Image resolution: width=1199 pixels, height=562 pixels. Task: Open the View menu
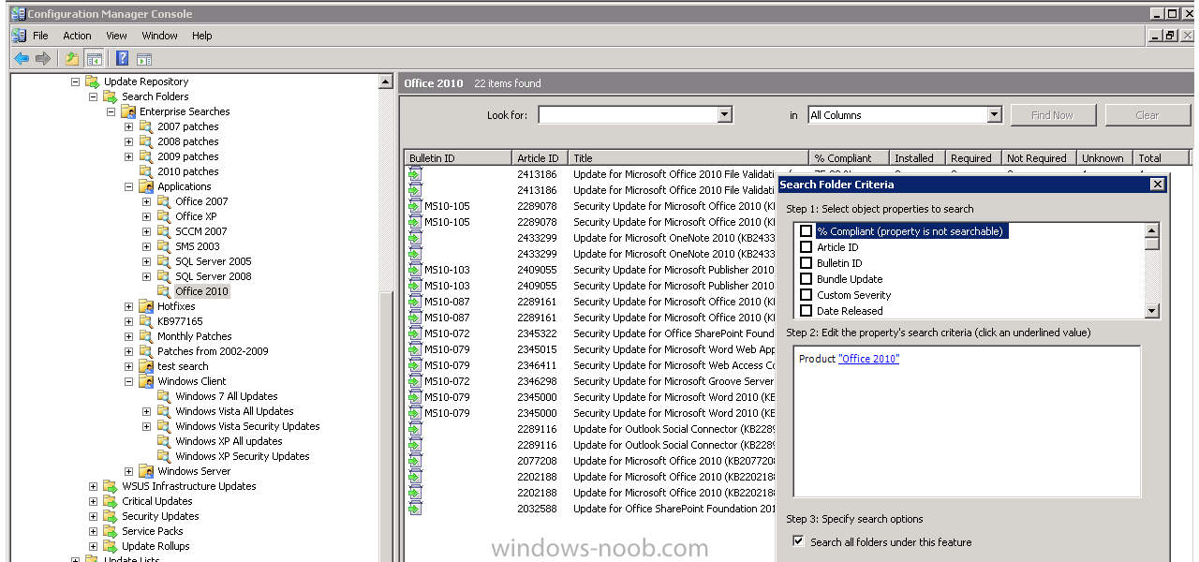(116, 36)
